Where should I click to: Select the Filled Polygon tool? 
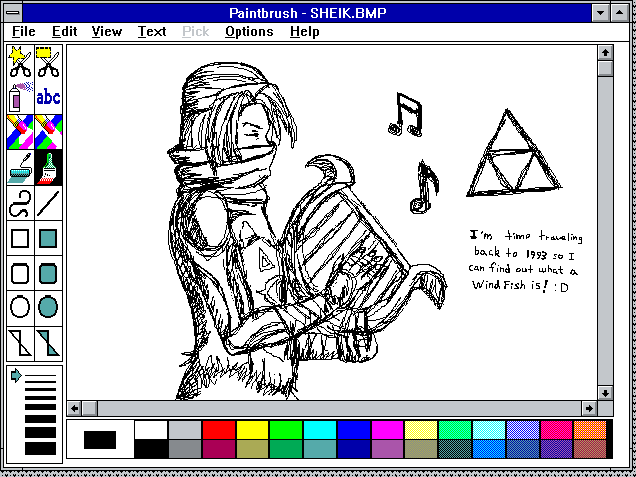(49, 344)
